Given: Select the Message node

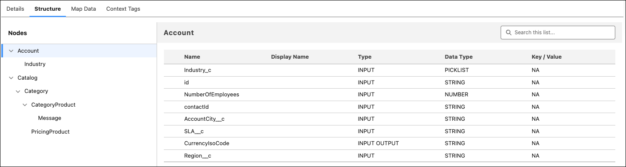Looking at the screenshot, I should 50,118.
